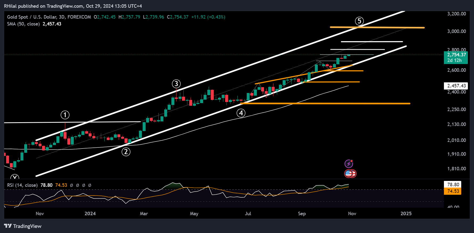This screenshot has height=233, width=474.
Task: Click the 2,130.00 price axis label
Action: point(457,124)
